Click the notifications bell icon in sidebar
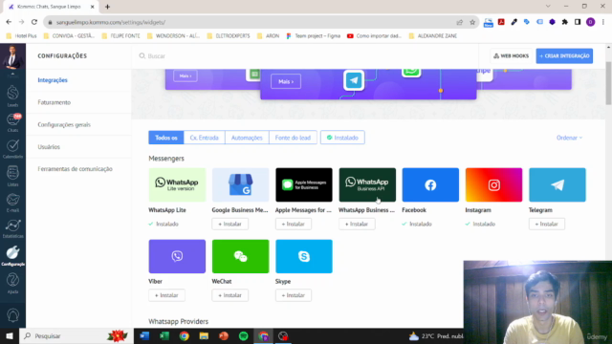Image resolution: width=612 pixels, height=344 pixels. pyautogui.click(x=12, y=315)
